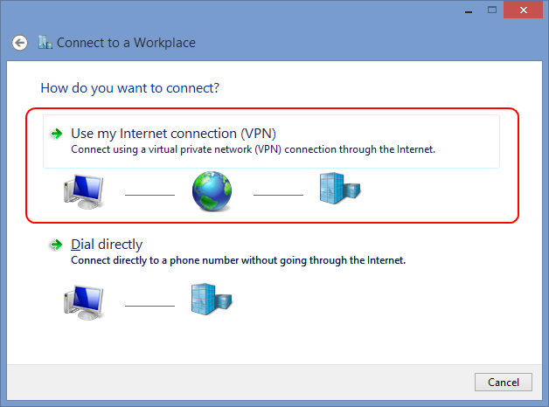549x407 pixels.
Task: Click the back arrow button
Action: click(x=20, y=42)
